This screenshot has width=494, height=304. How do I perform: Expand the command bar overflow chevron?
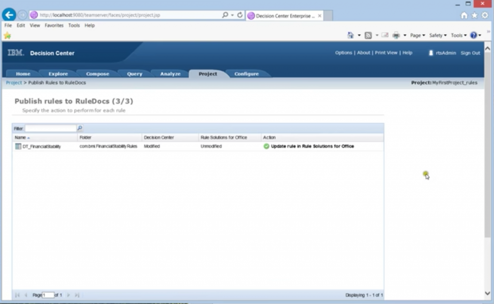[488, 31]
